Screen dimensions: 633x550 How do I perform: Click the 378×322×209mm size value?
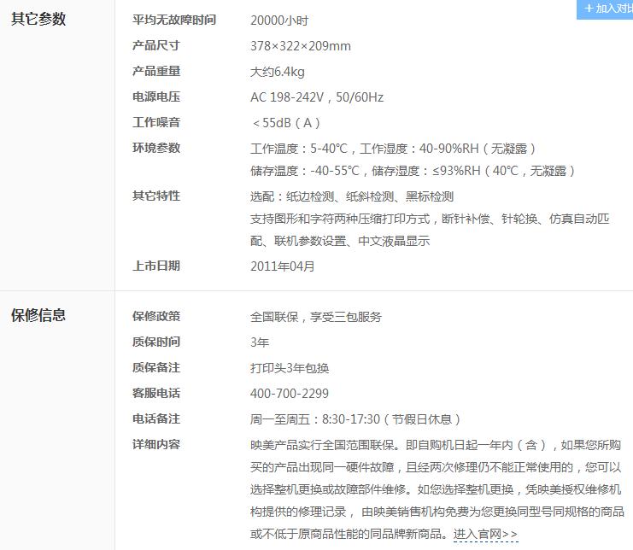pyautogui.click(x=300, y=46)
